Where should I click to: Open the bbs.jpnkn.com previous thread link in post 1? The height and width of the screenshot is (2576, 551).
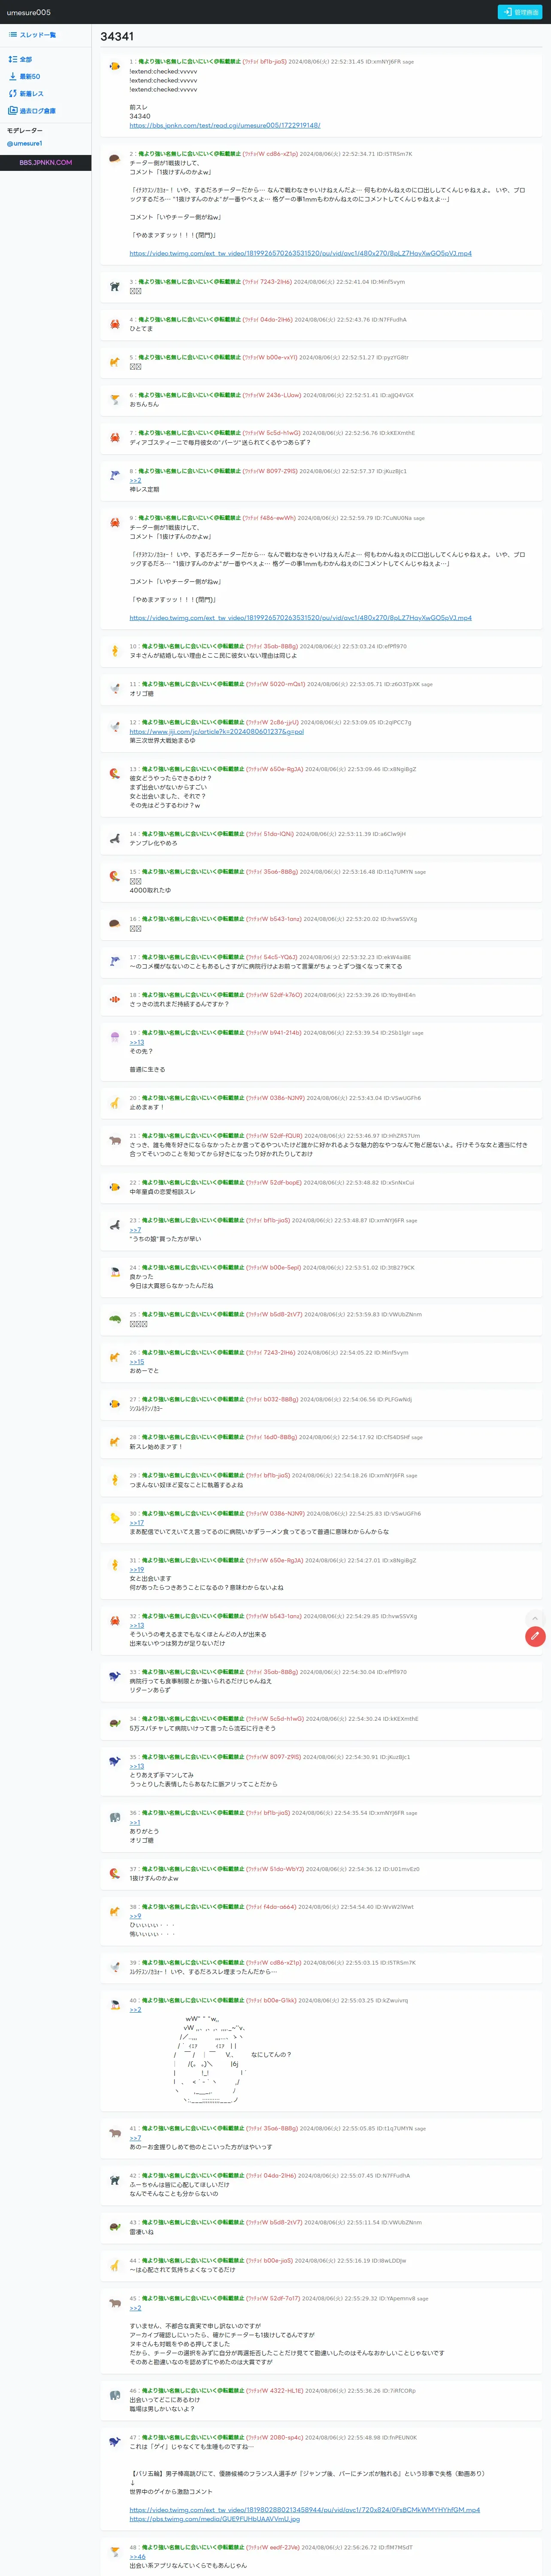tap(225, 125)
